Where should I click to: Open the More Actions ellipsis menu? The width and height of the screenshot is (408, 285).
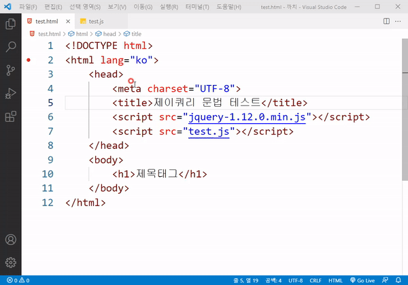coord(398,21)
